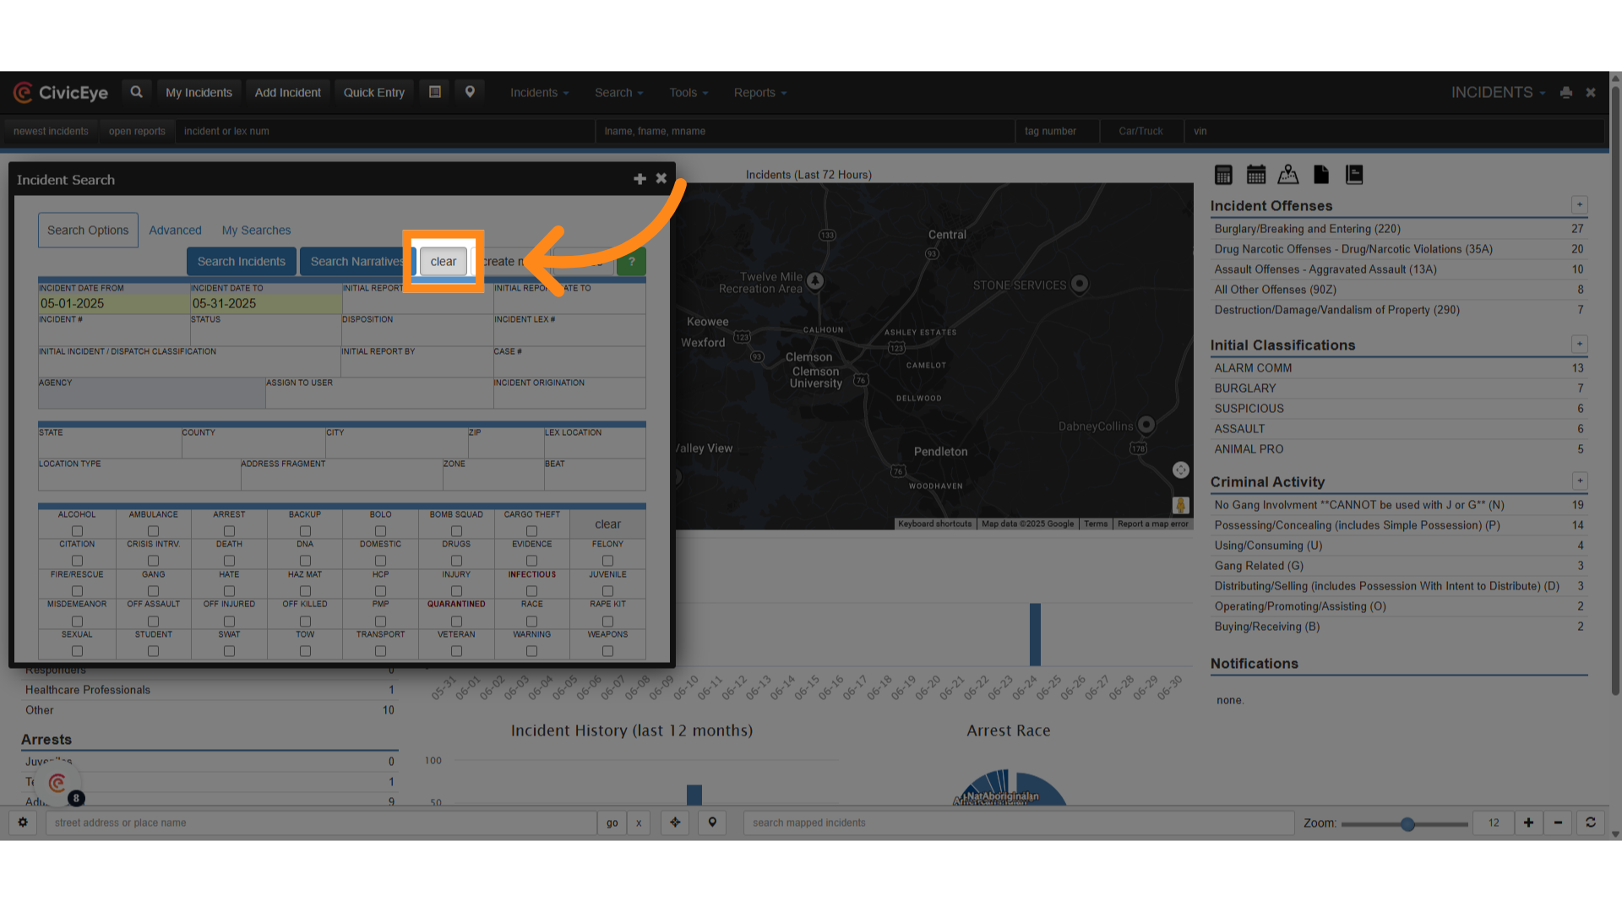Close the Incident Search dialog

(x=661, y=178)
